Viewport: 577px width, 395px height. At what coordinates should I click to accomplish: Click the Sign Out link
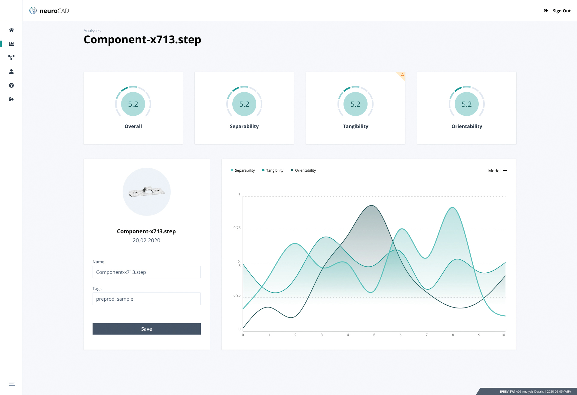562,11
